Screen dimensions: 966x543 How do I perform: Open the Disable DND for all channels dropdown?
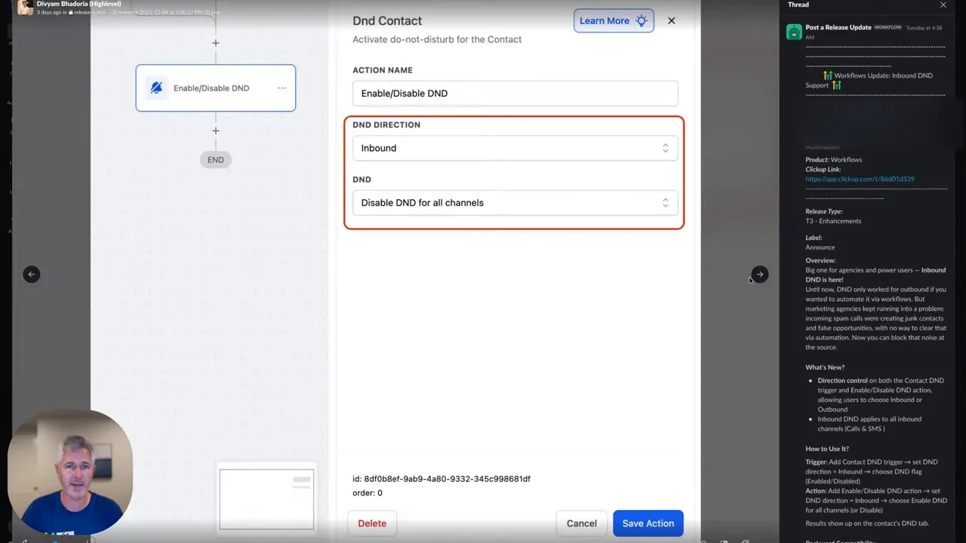click(x=515, y=203)
